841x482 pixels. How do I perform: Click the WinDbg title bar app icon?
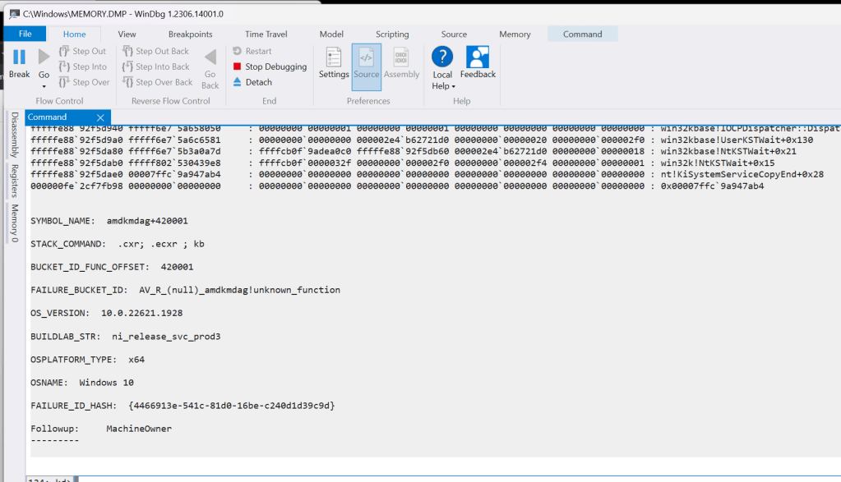(x=15, y=14)
